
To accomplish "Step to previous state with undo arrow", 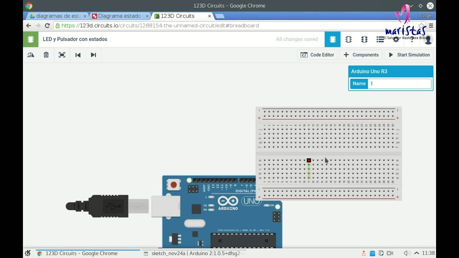I will click(78, 55).
